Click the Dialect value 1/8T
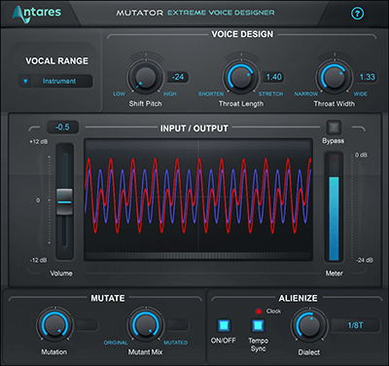 (355, 325)
